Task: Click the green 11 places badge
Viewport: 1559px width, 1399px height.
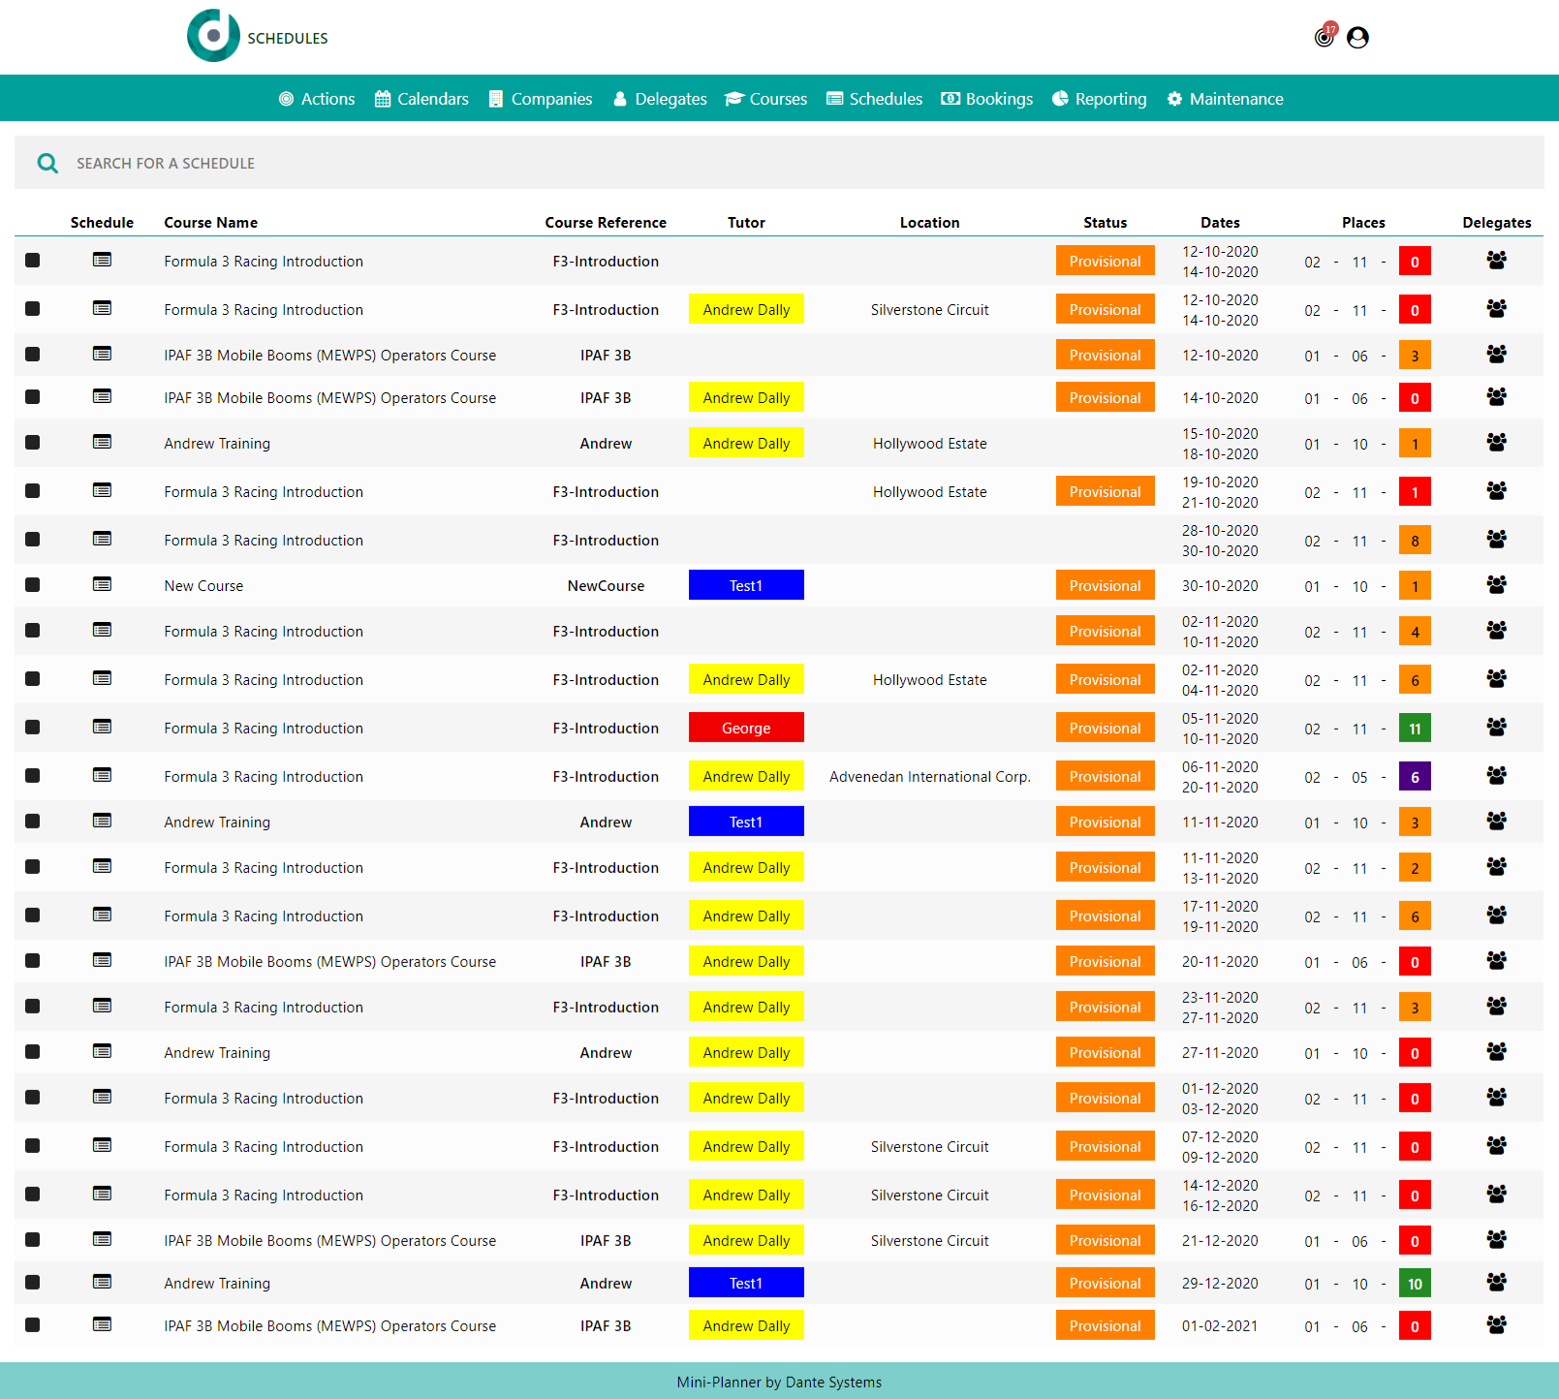Action: click(1415, 728)
